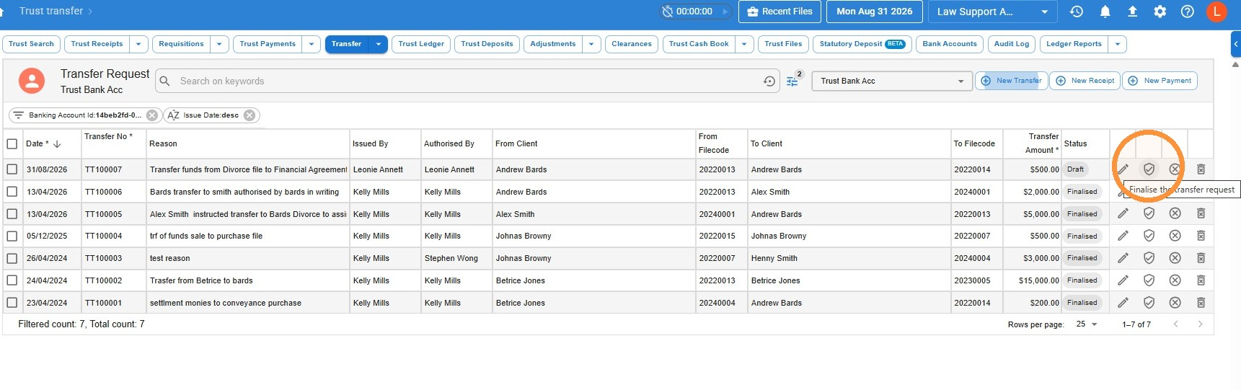
Task: Open the filter settings sliders icon
Action: tap(792, 81)
